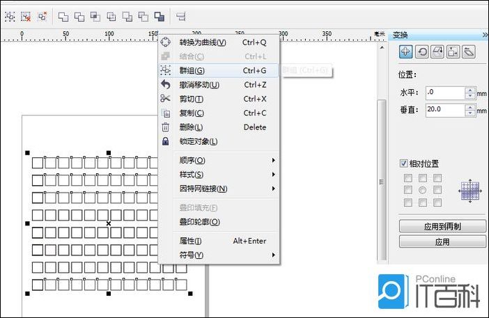489x318 pixels.
Task: Uncheck the 相对位置 checkbox
Action: [404, 164]
